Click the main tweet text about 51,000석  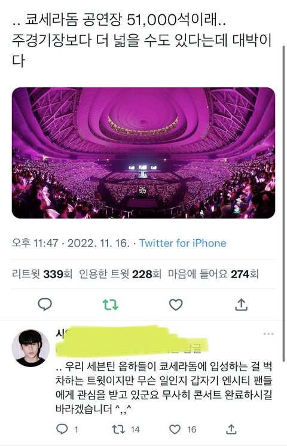tap(142, 41)
